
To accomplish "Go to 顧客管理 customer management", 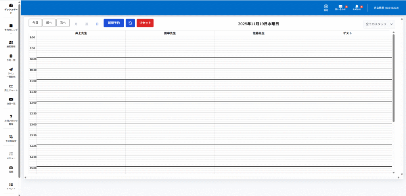I will (x=11, y=42).
